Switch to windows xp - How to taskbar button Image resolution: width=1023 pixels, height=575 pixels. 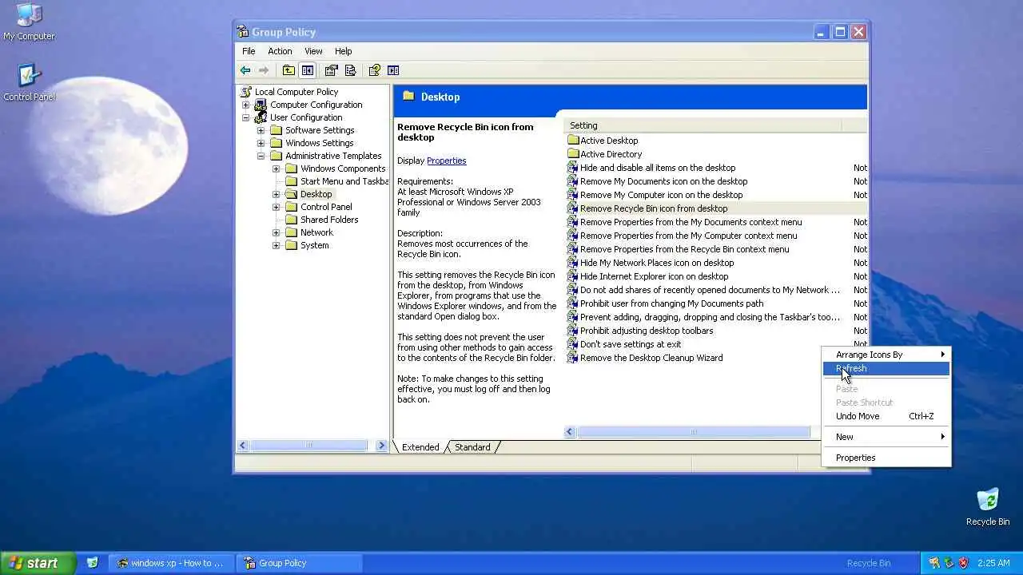[x=171, y=563]
